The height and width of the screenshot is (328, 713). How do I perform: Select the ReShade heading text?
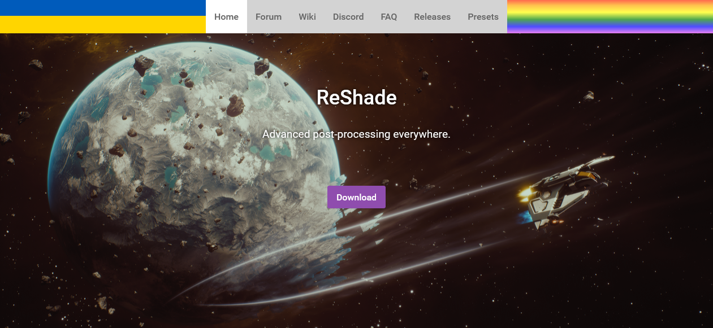(356, 97)
